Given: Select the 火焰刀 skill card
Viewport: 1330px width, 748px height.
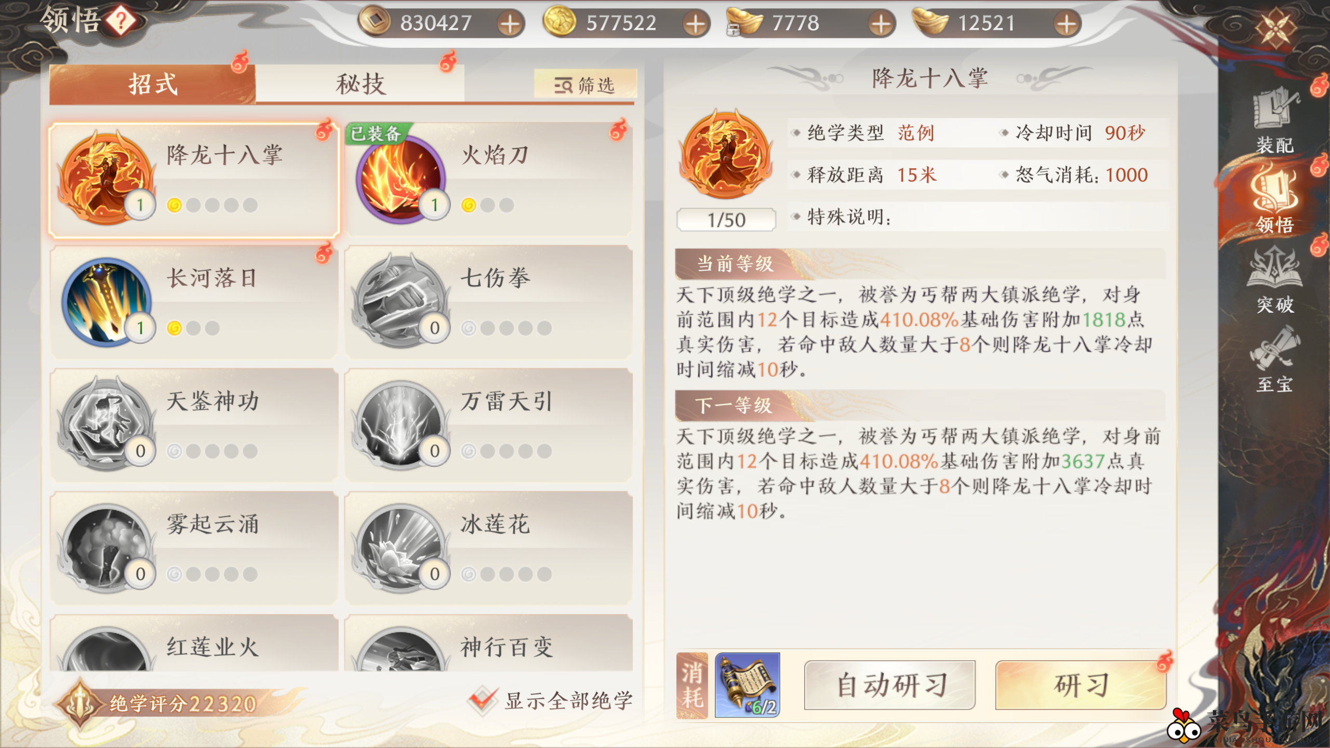Looking at the screenshot, I should click(x=489, y=180).
